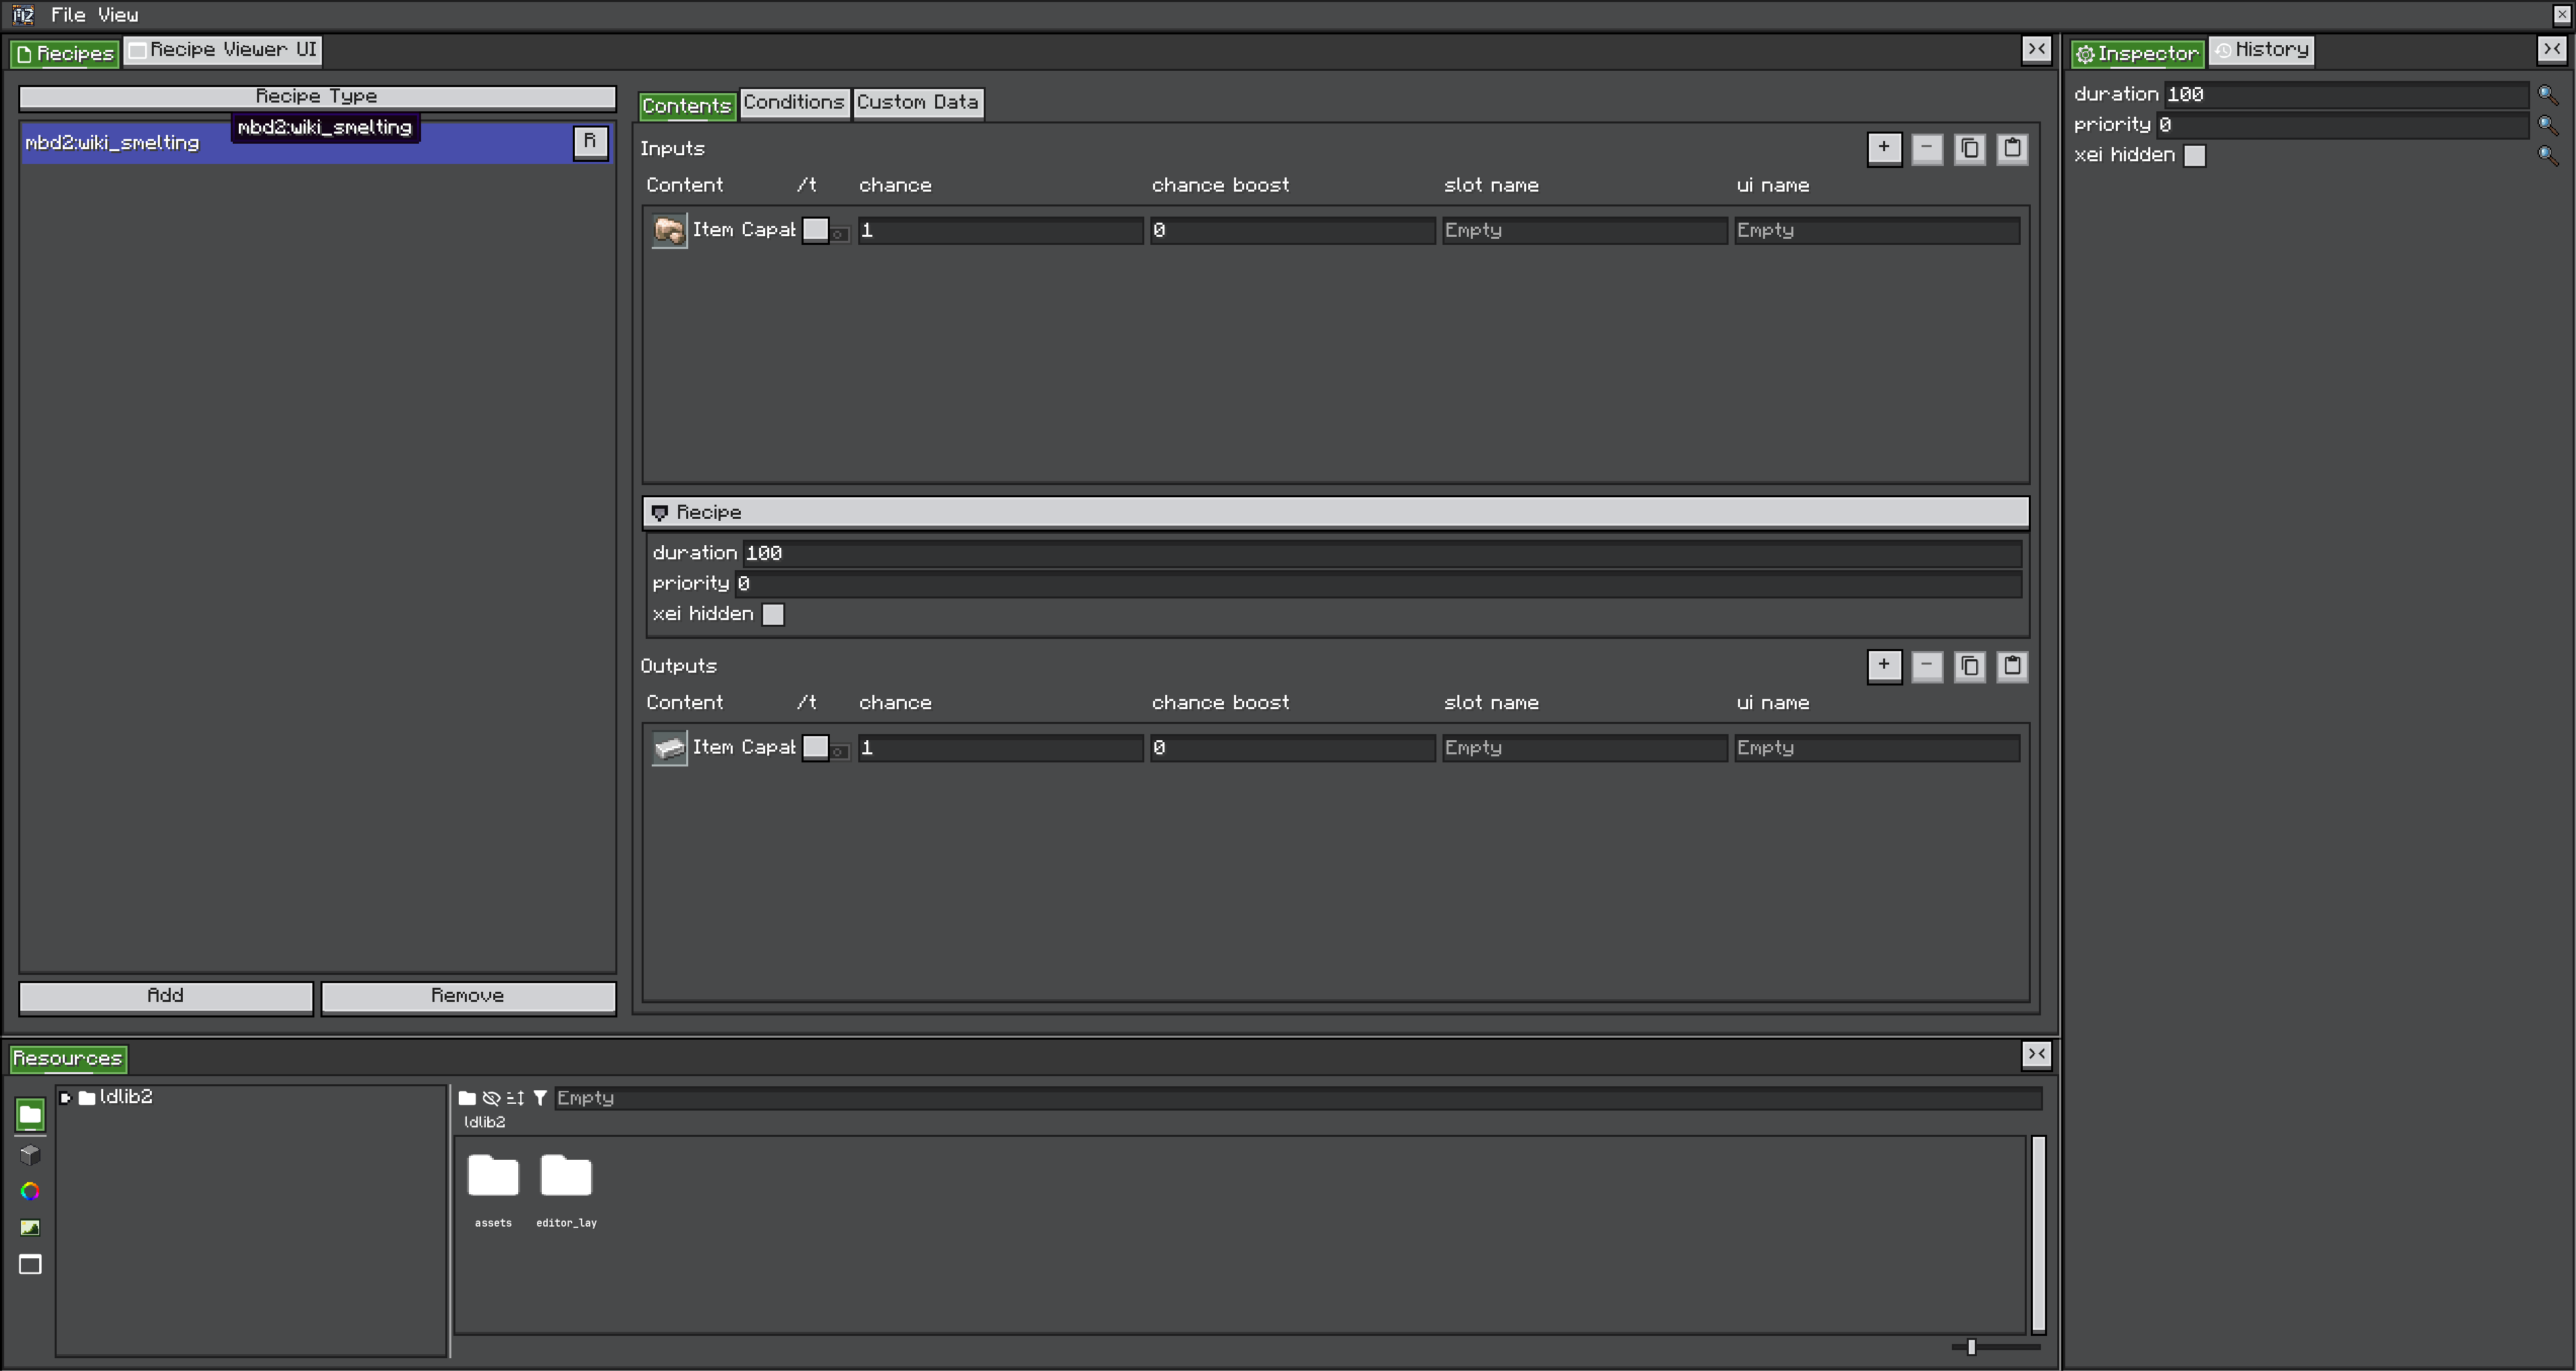This screenshot has height=1371, width=2576.
Task: Click the R button on mbd2:wiki_smelting
Action: coord(590,142)
